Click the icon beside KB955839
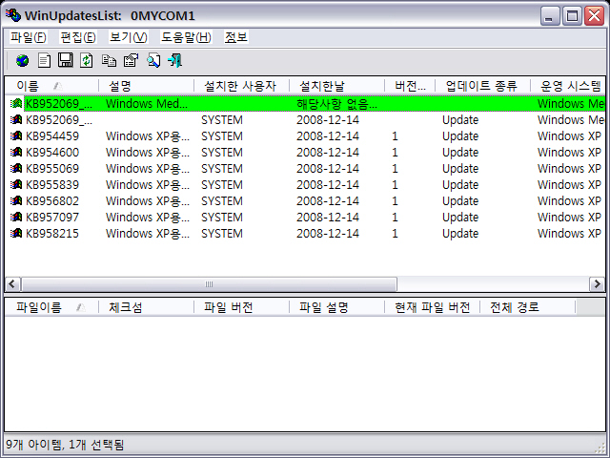The width and height of the screenshot is (610, 458). pos(16,184)
